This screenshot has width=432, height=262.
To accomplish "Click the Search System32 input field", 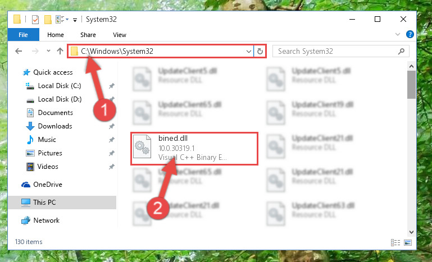I will (x=336, y=51).
